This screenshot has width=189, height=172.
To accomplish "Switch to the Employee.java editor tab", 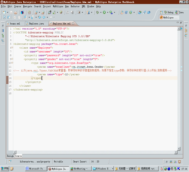I will point(36,23).
